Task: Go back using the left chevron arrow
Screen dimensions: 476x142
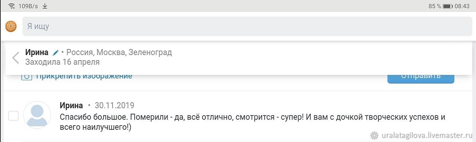Action: 16,58
